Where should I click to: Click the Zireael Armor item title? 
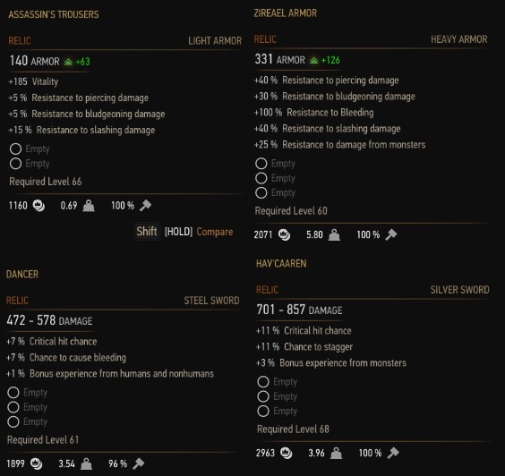coord(286,13)
